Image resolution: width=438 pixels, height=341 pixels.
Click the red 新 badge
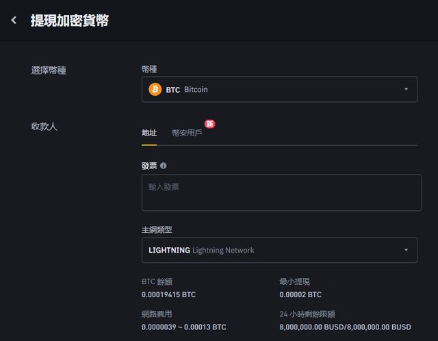pos(209,124)
